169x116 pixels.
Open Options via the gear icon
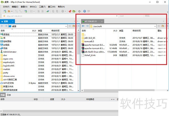tap(79, 11)
